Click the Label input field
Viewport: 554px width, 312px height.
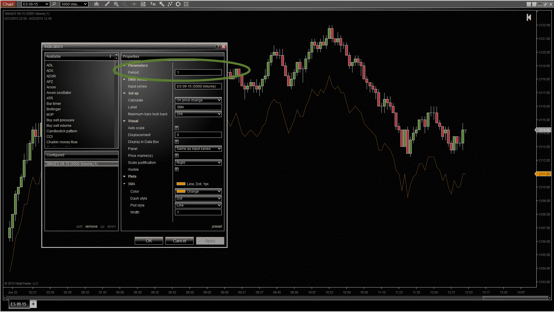pyautogui.click(x=198, y=107)
